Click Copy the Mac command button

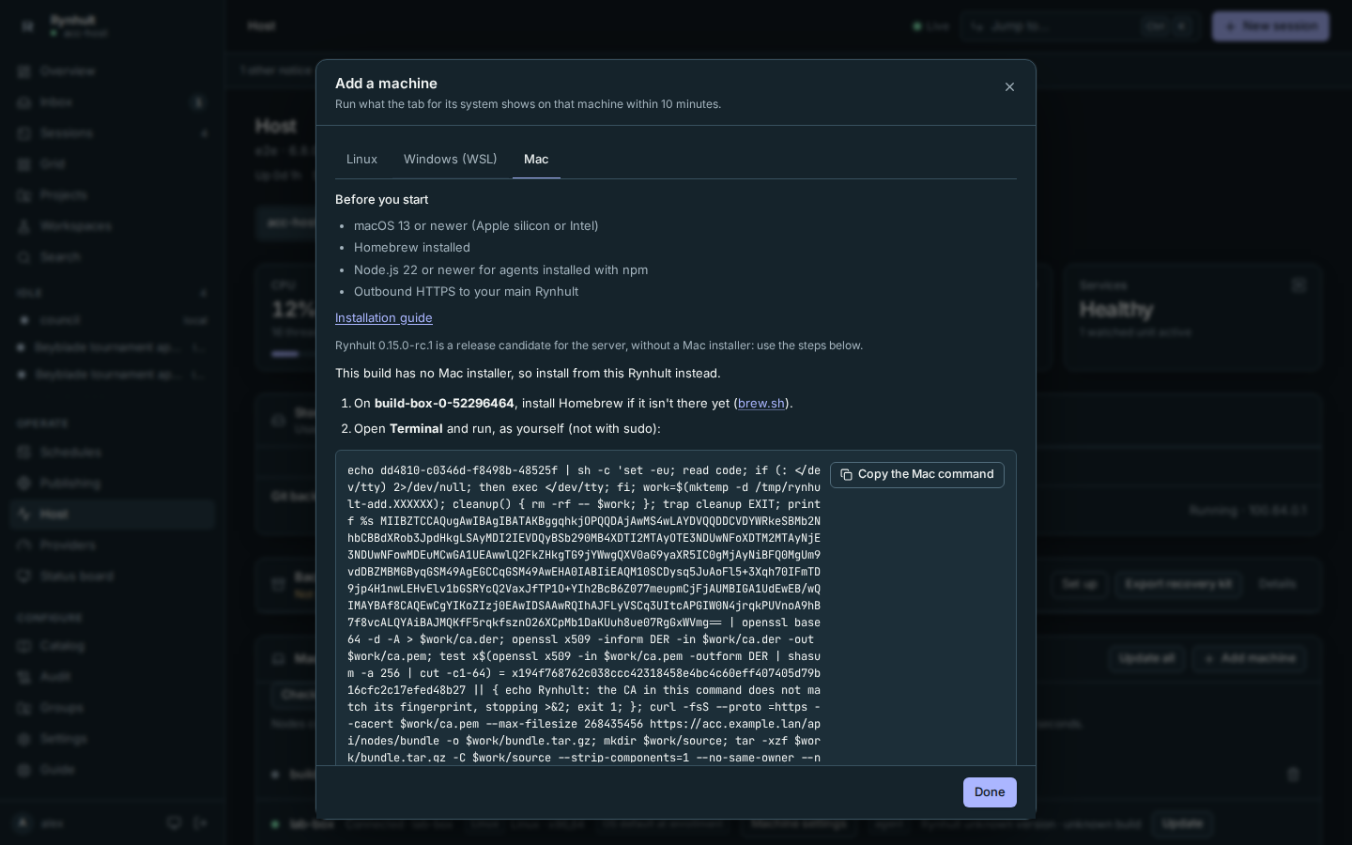[x=916, y=475]
